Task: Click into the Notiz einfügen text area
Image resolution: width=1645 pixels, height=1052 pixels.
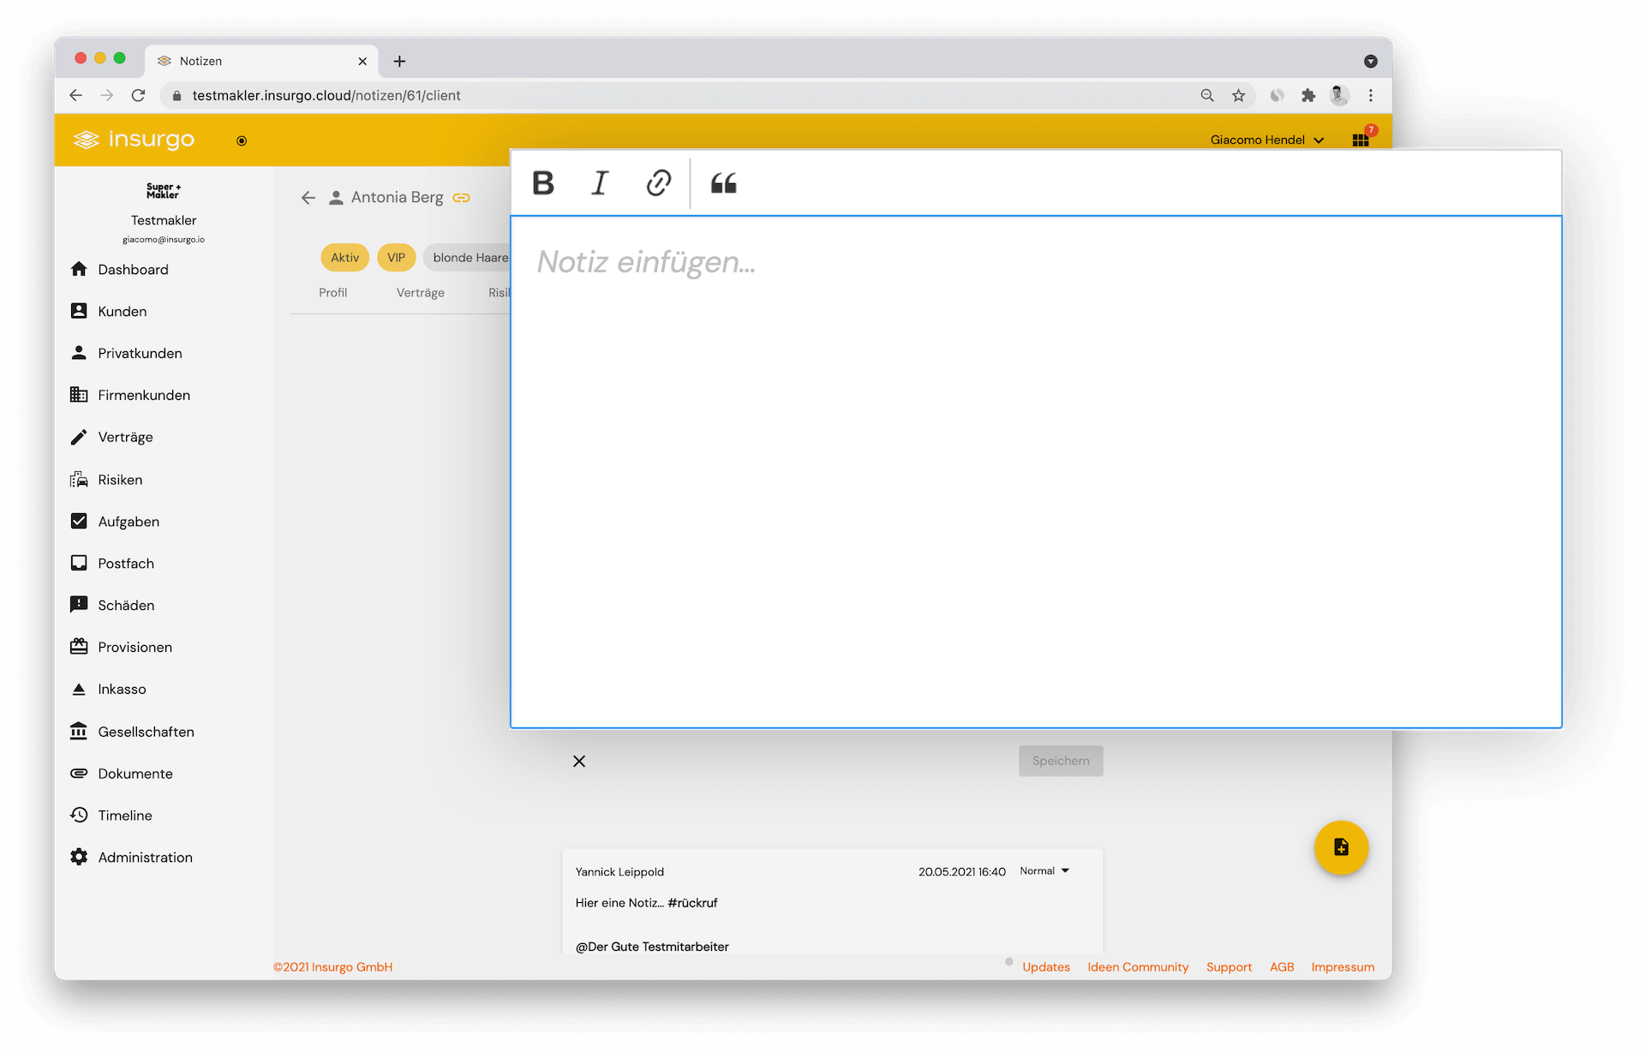Action: [x=1036, y=471]
